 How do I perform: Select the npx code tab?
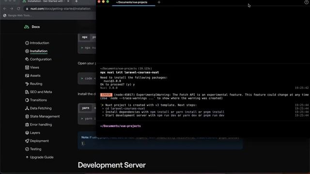click(85, 37)
